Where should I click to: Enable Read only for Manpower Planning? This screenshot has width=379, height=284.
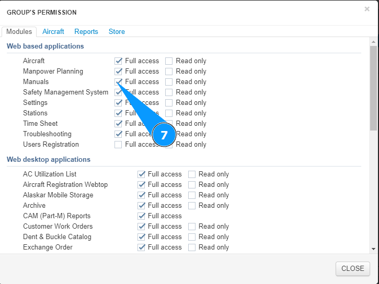pos(169,72)
